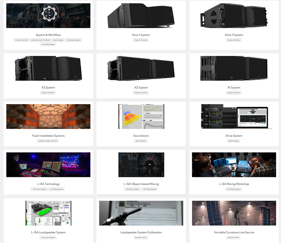Select the L-ISA Loudspeaker System title
The height and width of the screenshot is (243, 281).
coord(48,232)
